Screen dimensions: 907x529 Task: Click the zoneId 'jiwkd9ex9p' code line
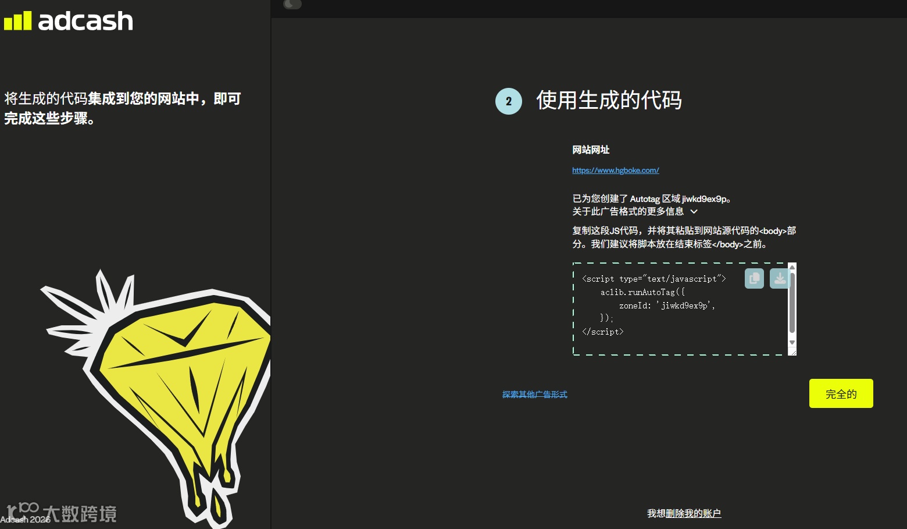point(667,306)
